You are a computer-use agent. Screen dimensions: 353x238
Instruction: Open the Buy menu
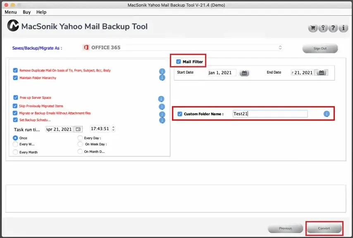tap(26, 12)
